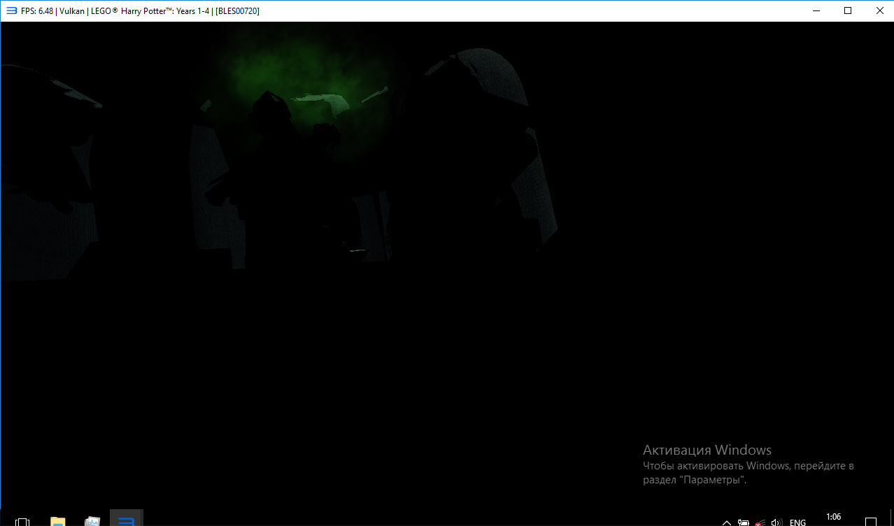894x526 pixels.
Task: Click the battery power tray icon
Action: pyautogui.click(x=743, y=522)
